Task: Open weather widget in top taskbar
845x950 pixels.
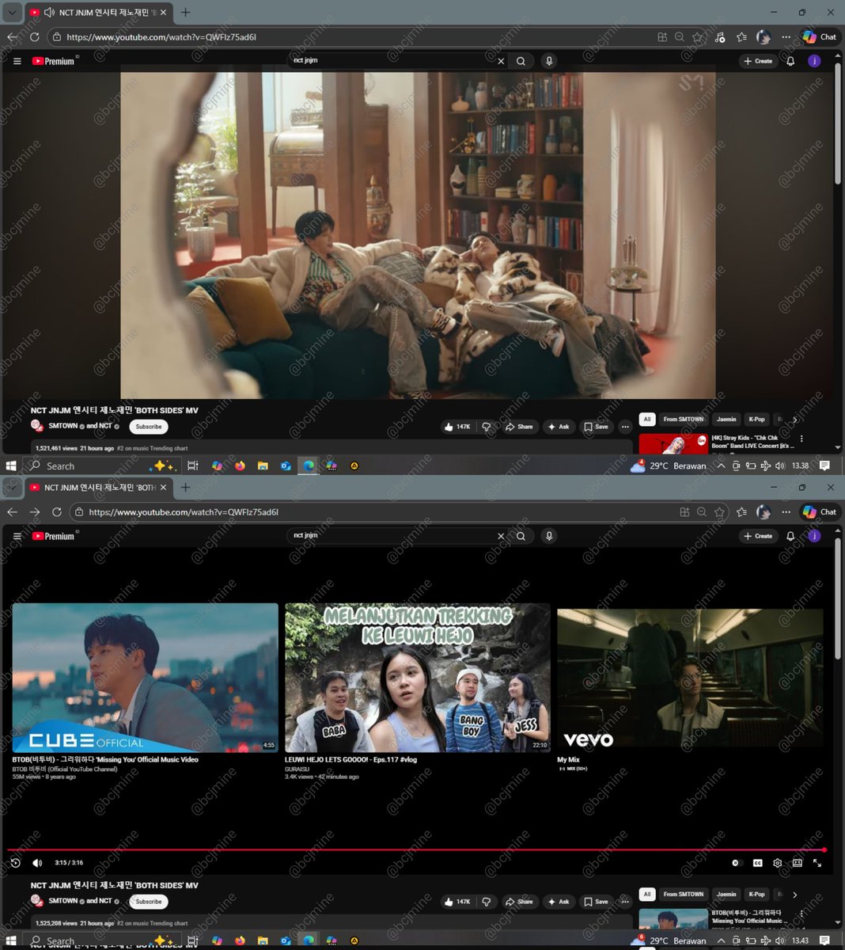Action: click(x=669, y=466)
